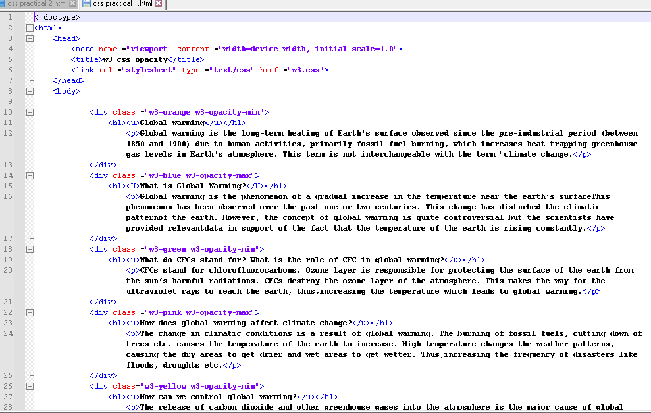Switch to the css practical 2.html tab
The height and width of the screenshot is (413, 651).
pos(36,4)
